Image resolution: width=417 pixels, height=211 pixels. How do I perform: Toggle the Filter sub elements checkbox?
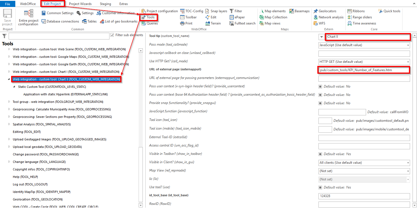(x=112, y=35)
